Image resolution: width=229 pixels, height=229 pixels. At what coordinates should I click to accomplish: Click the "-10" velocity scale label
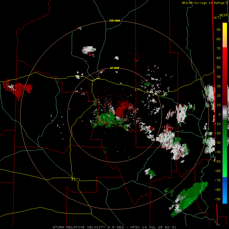(x=218, y=124)
